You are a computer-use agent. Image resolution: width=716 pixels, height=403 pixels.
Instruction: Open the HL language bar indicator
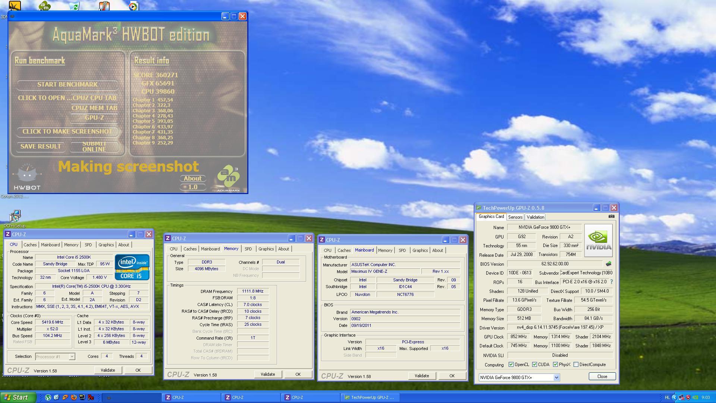(x=667, y=397)
